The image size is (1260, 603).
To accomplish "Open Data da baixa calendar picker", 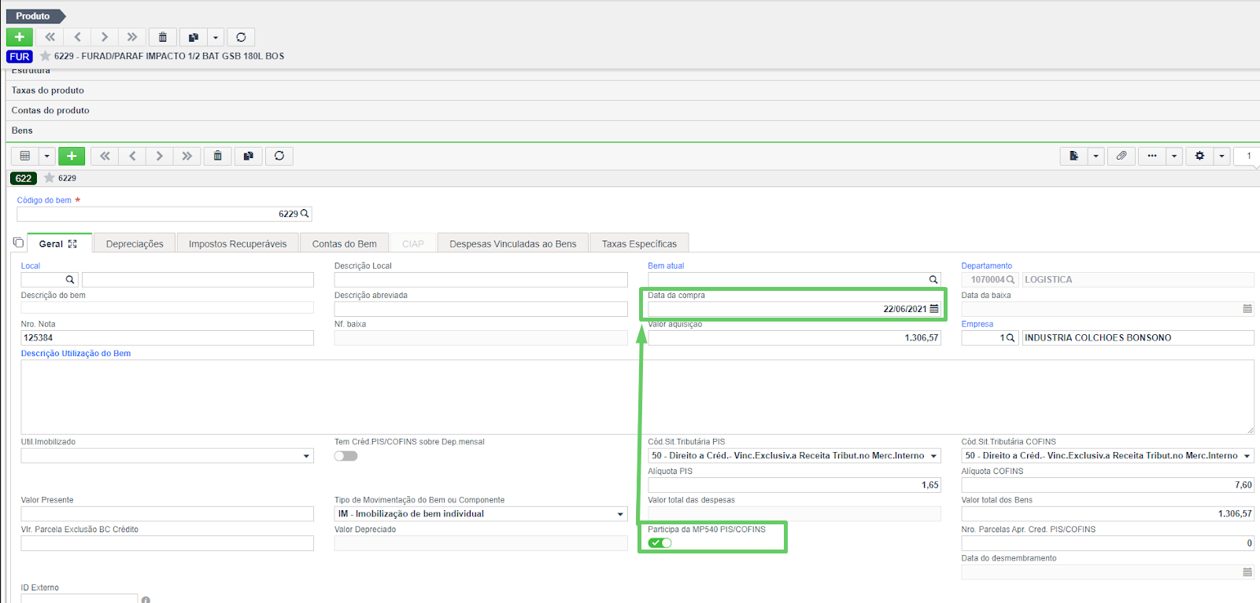I will tap(1247, 309).
